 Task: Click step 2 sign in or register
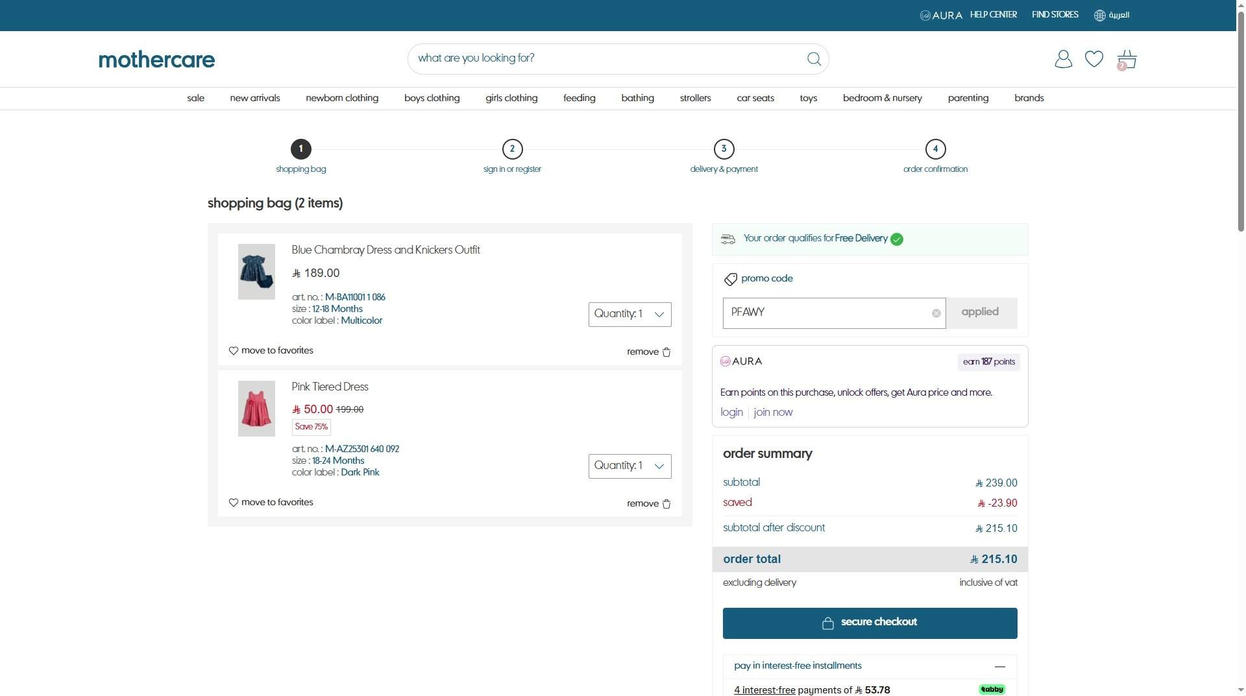point(512,157)
